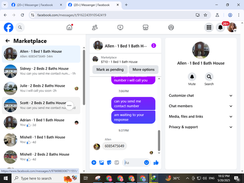Viewport: 244px width, 183px height.
Task: Click the browser address bar URL
Action: coord(72,15)
